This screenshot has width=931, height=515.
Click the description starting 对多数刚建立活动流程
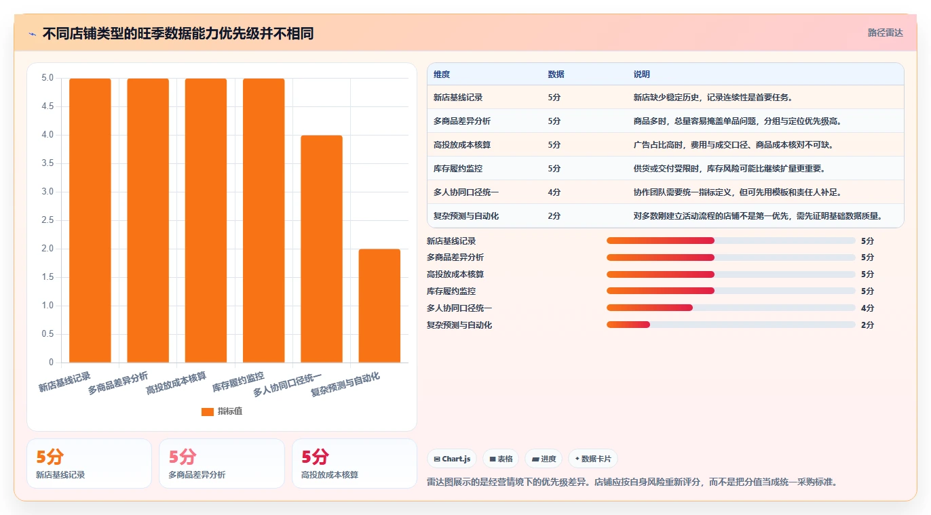[758, 216]
